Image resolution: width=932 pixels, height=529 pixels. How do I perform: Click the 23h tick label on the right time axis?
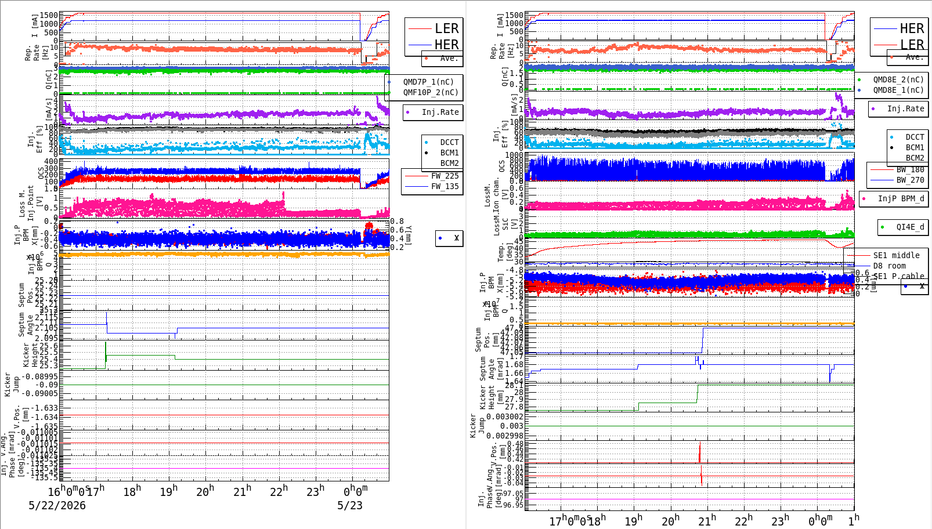[781, 520]
